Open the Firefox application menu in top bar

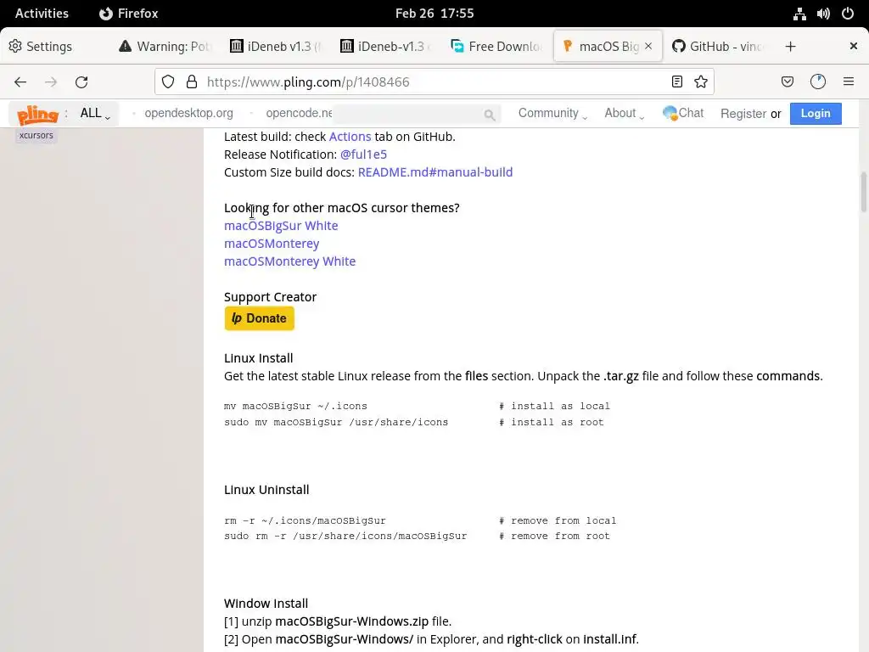tap(129, 14)
